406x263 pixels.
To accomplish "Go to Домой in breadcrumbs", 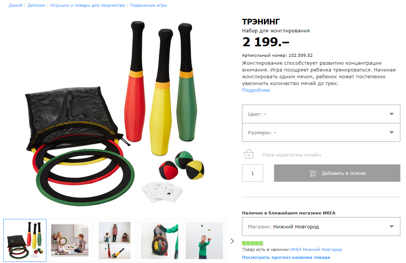I will click(15, 5).
